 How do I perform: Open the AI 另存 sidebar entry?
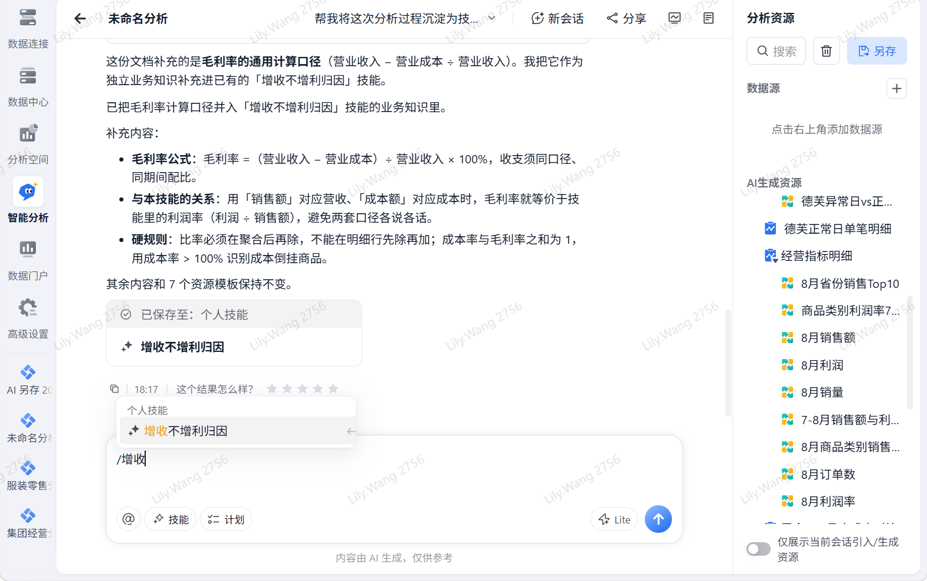(x=28, y=380)
